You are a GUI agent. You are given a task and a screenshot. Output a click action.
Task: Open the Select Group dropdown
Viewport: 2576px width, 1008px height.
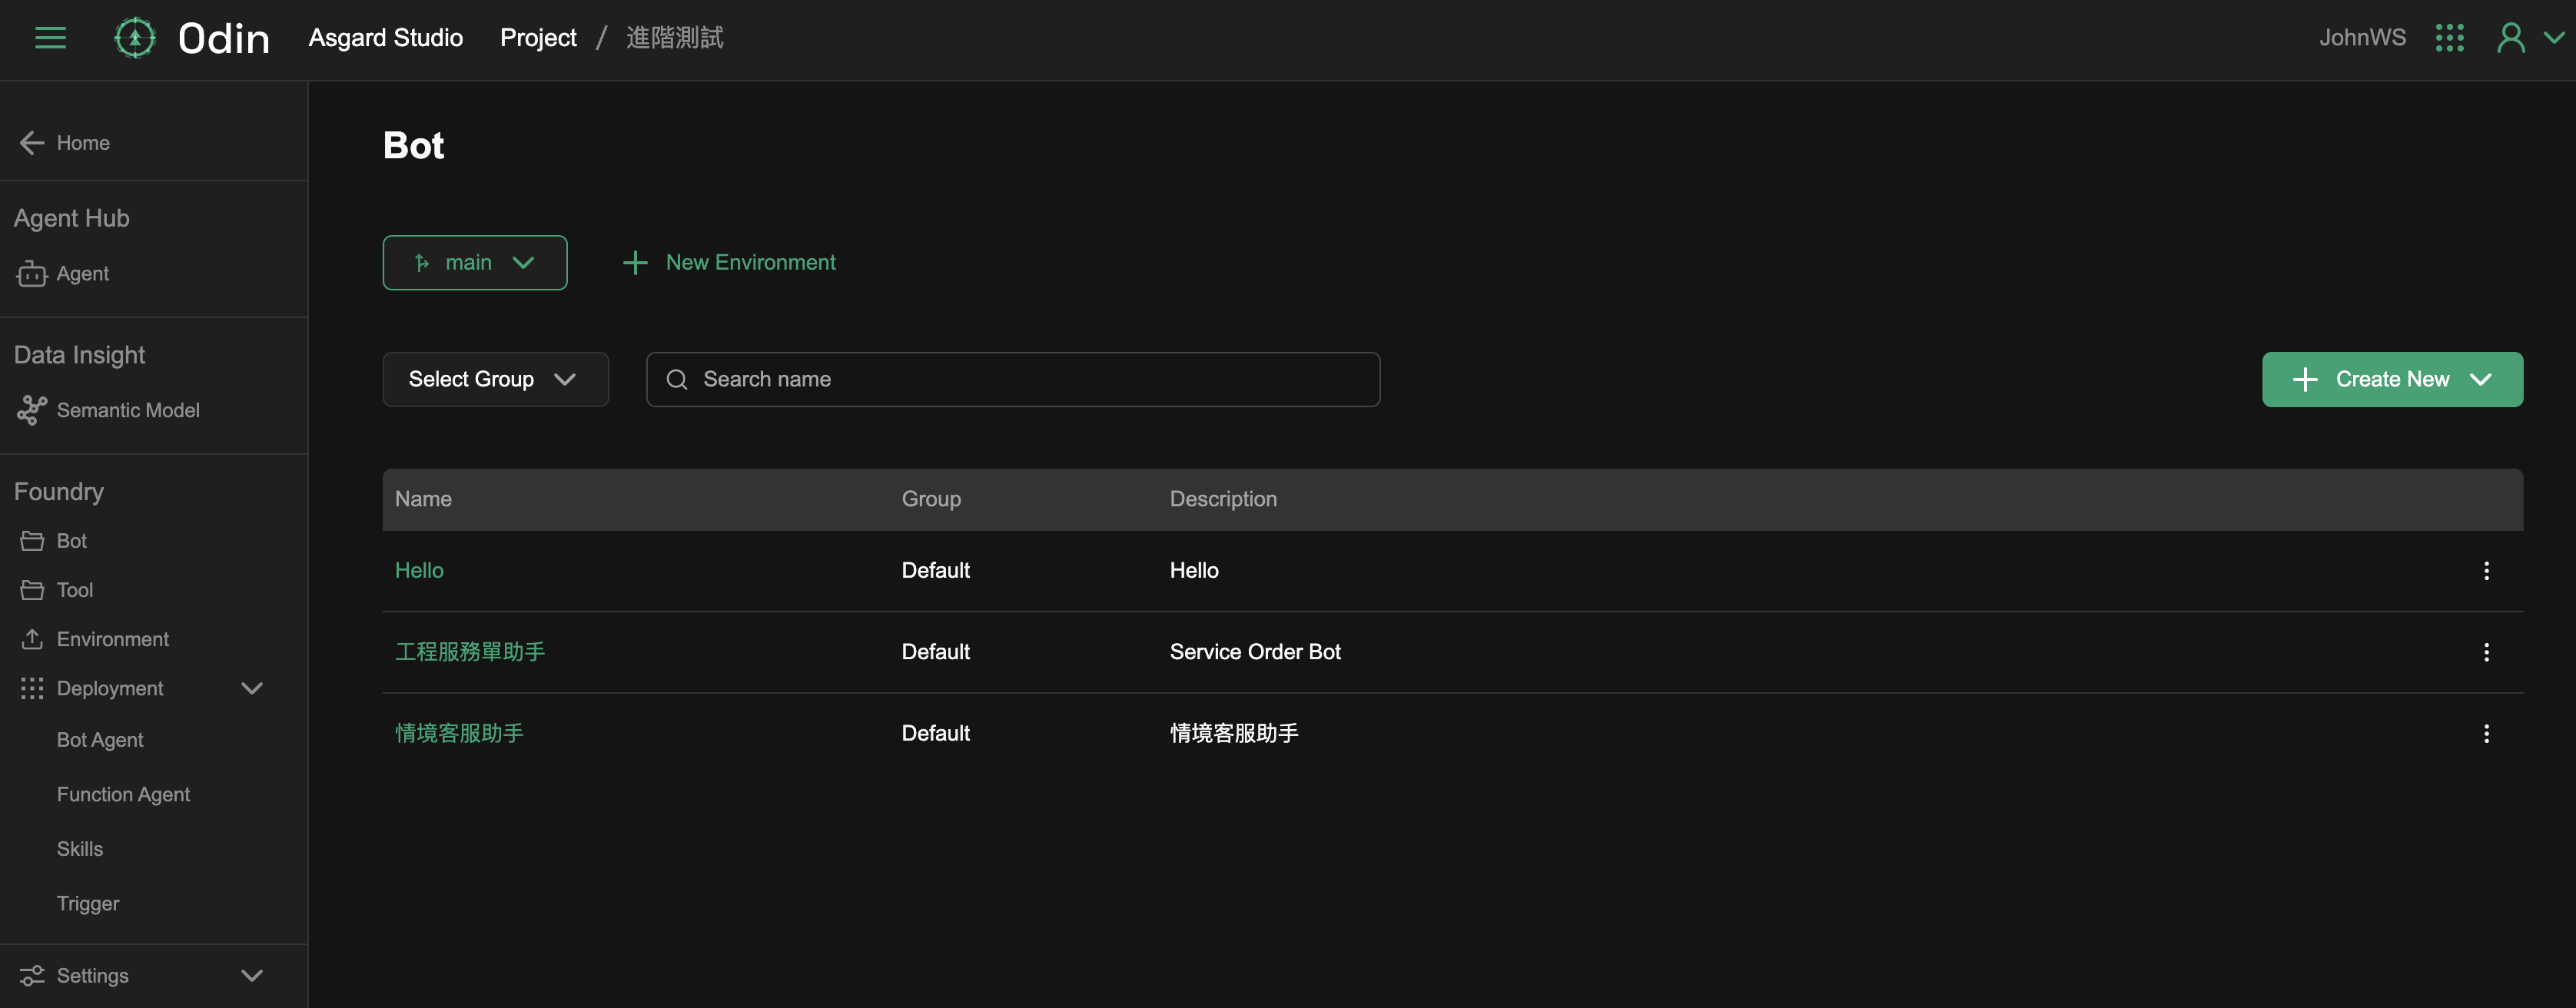click(495, 379)
